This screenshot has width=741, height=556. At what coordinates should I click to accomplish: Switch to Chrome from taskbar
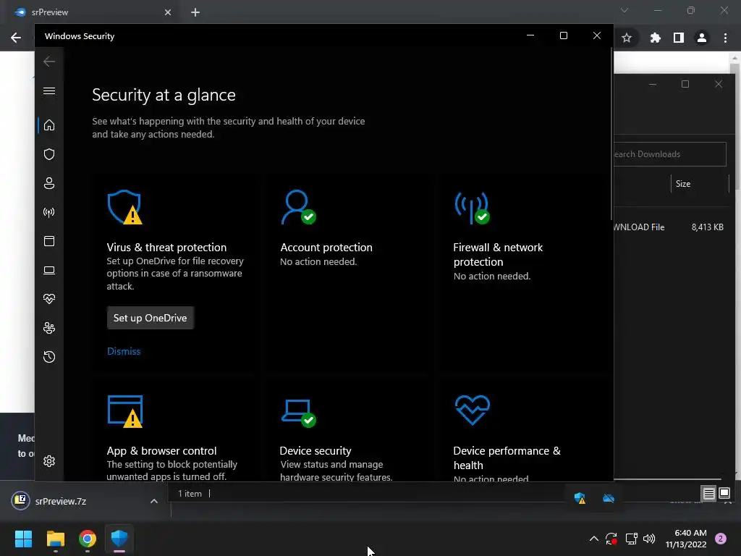tap(88, 539)
